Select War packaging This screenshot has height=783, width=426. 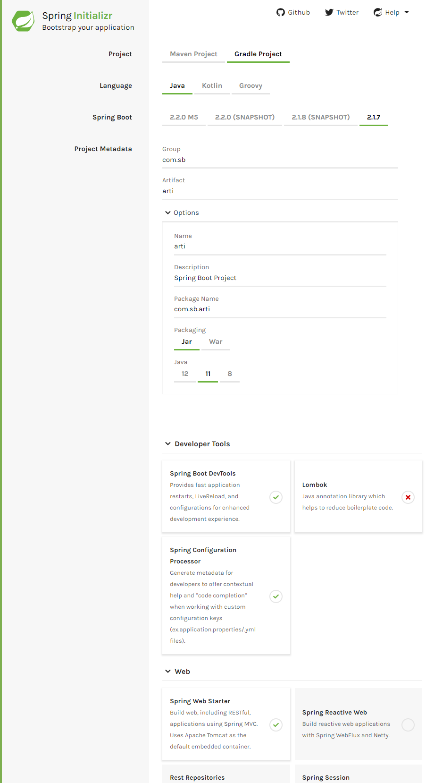click(216, 342)
